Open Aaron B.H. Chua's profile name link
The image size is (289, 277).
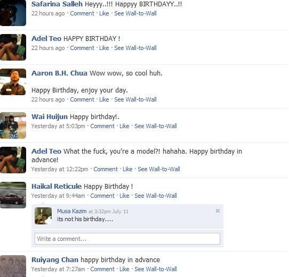59,73
